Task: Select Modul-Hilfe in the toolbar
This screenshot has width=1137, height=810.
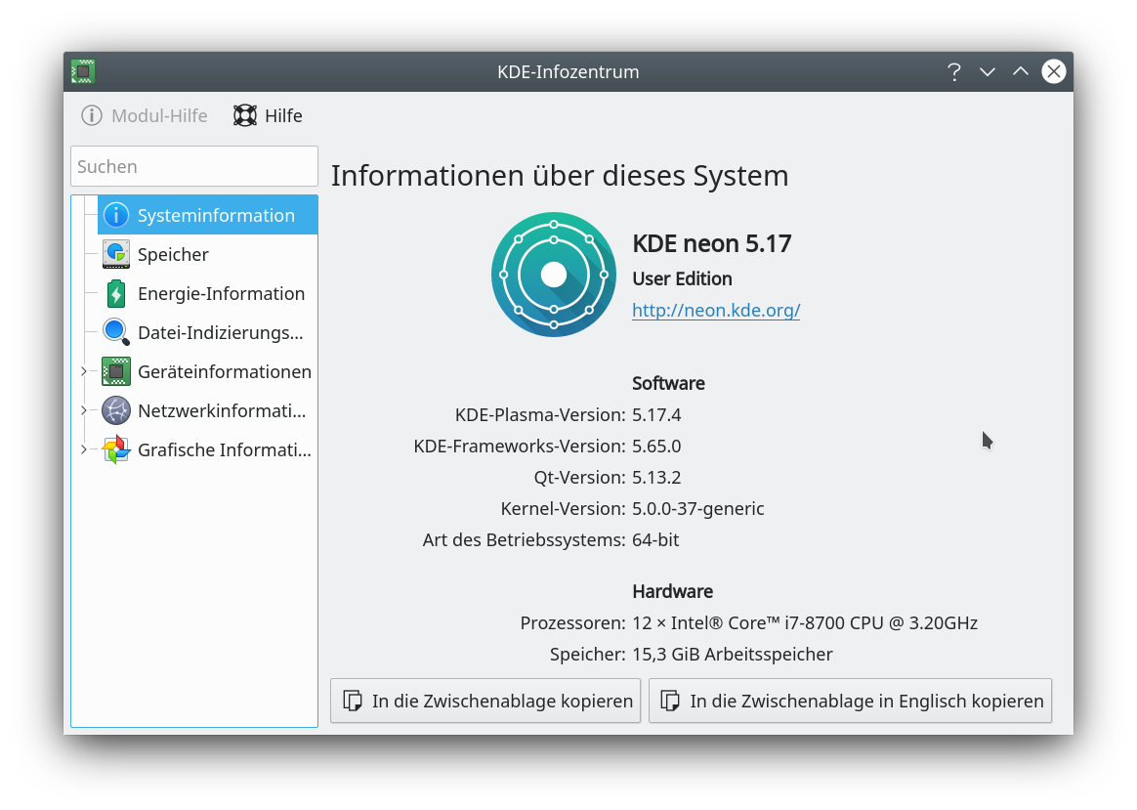Action: click(x=144, y=115)
